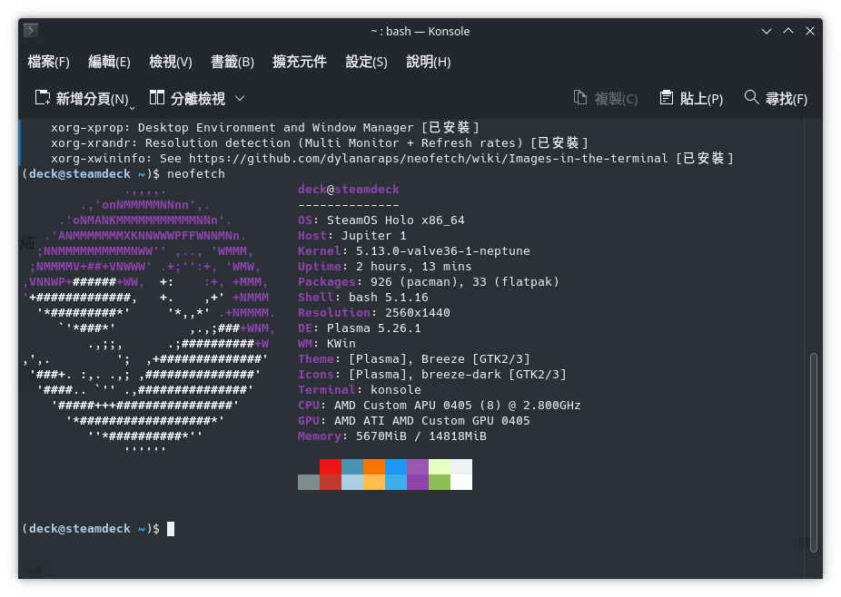Click the Theme line '[Plasma], Breeze [GTK2/3]'

point(440,359)
